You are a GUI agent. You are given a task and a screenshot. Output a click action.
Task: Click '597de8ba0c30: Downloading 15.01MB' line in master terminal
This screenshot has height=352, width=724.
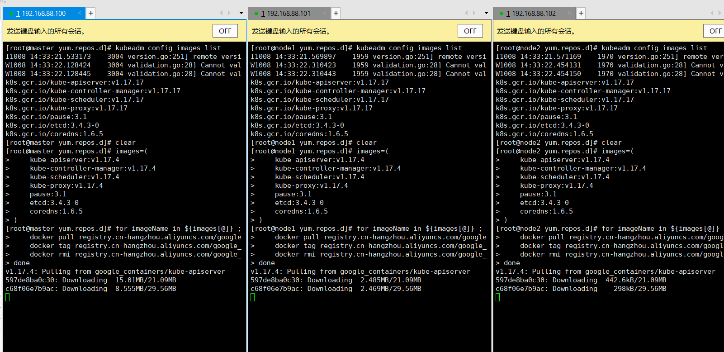click(91, 280)
